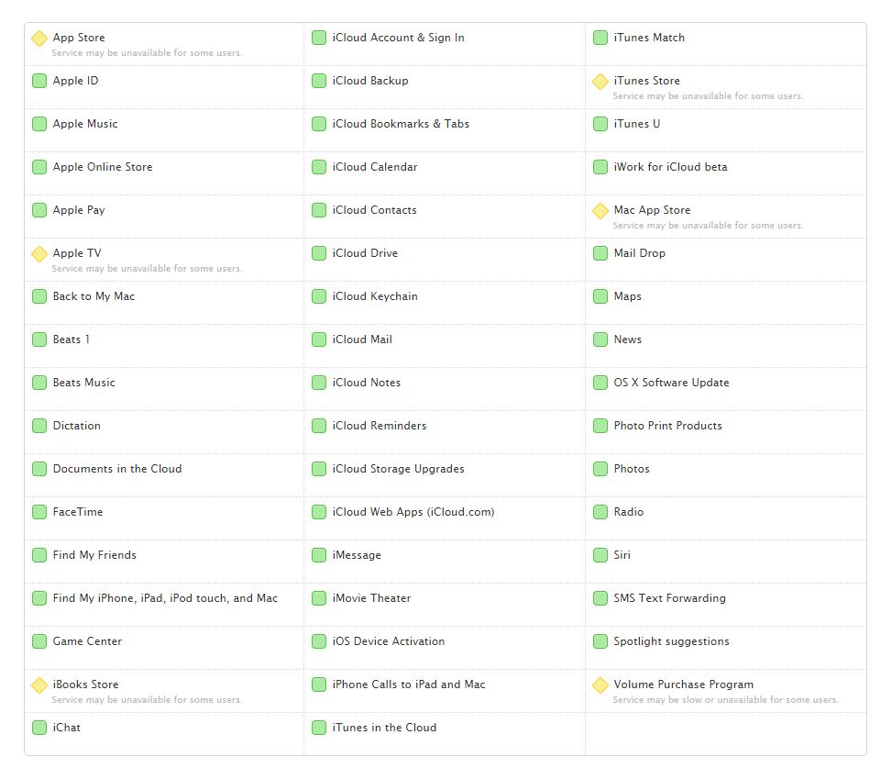Click the unavailable notice under Apple TV
892x779 pixels.
point(147,269)
